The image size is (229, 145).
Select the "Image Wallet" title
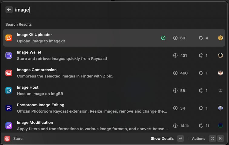(29, 52)
